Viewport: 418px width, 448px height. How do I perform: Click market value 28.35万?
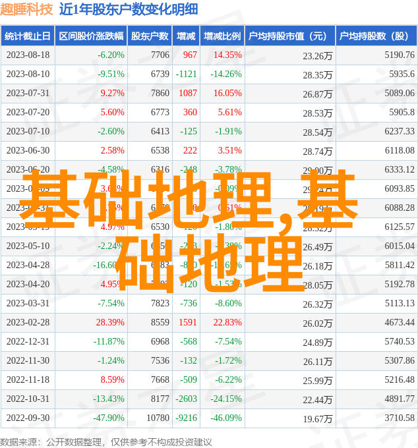(x=318, y=75)
